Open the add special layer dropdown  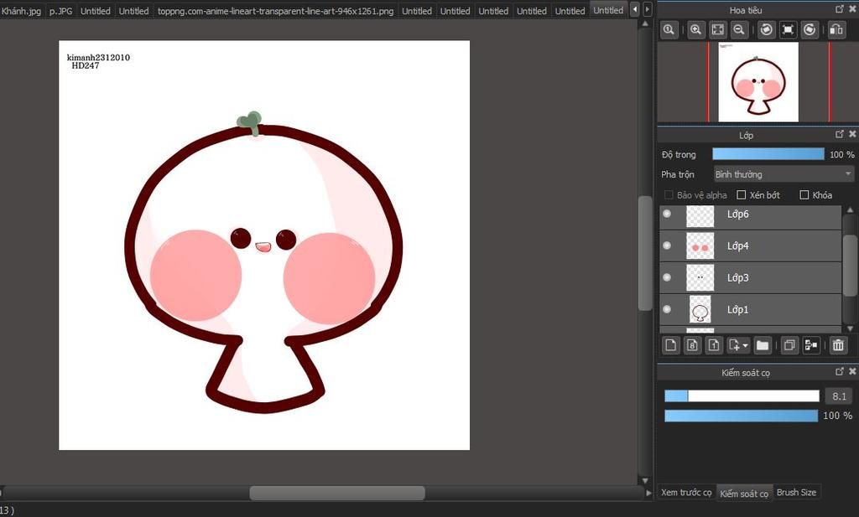pos(738,345)
